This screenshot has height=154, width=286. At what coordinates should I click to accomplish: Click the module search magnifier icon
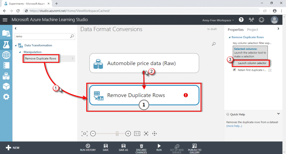click(72, 36)
